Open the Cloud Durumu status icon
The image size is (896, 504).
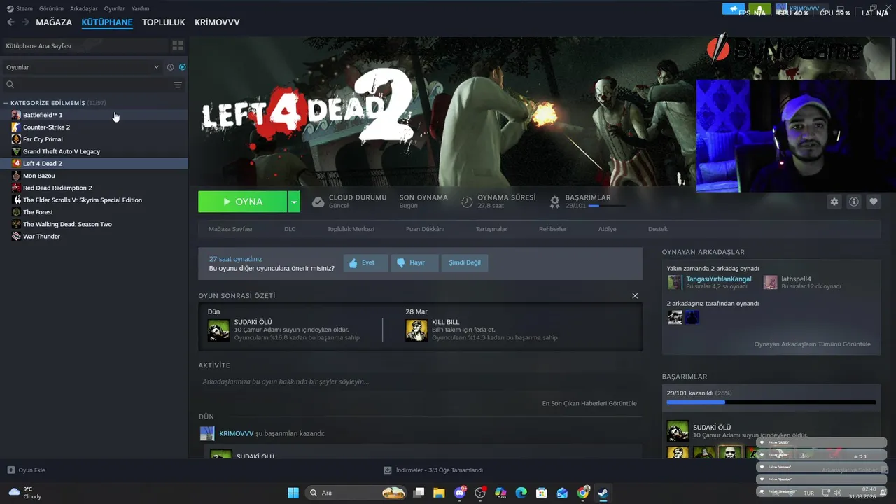click(x=318, y=202)
